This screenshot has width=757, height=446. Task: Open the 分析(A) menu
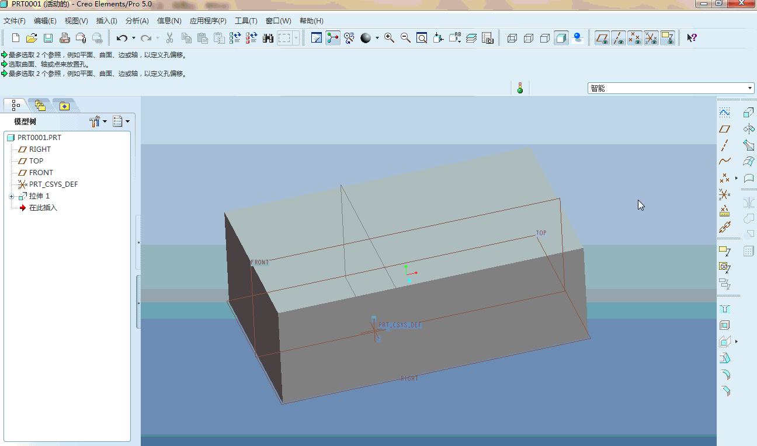point(137,21)
